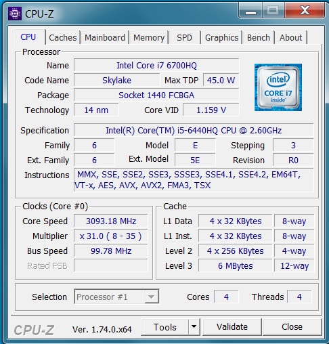The height and width of the screenshot is (344, 329).
Task: Click the Tools button
Action: tap(164, 326)
